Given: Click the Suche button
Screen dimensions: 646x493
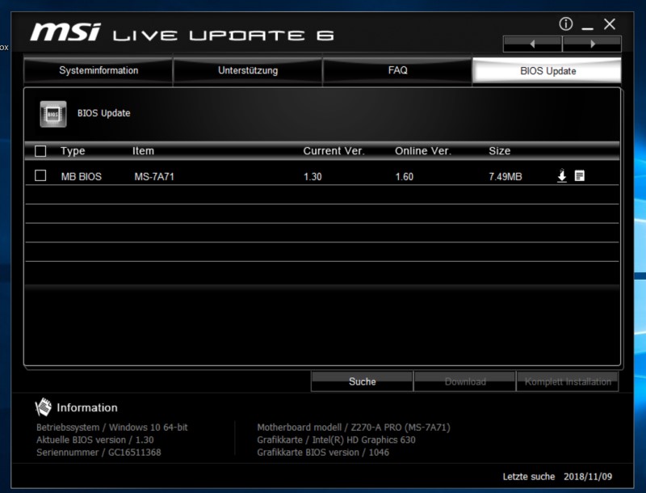Looking at the screenshot, I should [362, 381].
